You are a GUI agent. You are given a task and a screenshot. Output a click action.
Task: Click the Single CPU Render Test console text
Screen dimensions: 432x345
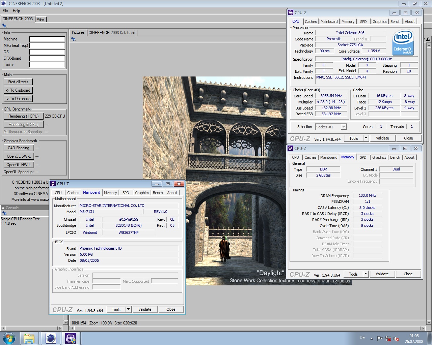[20, 219]
